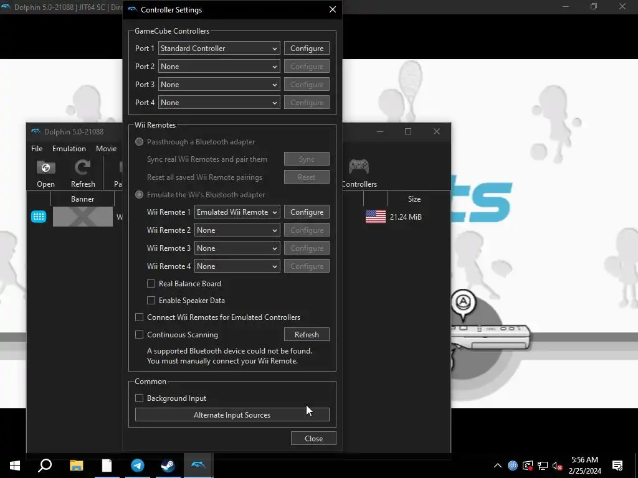Screen dimensions: 638x478
Task: Select Passthrough a Bluetooth adapter radio
Action: click(139, 142)
